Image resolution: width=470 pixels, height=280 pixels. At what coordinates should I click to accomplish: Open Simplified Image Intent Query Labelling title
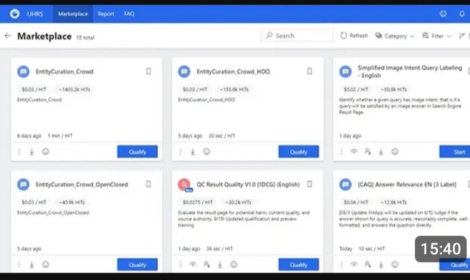[x=409, y=71]
